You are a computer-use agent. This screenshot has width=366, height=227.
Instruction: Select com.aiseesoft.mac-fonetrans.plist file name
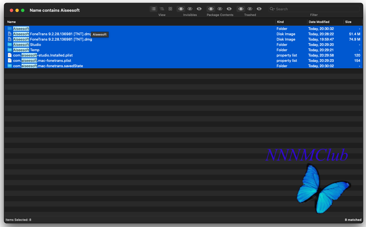pyautogui.click(x=42, y=60)
